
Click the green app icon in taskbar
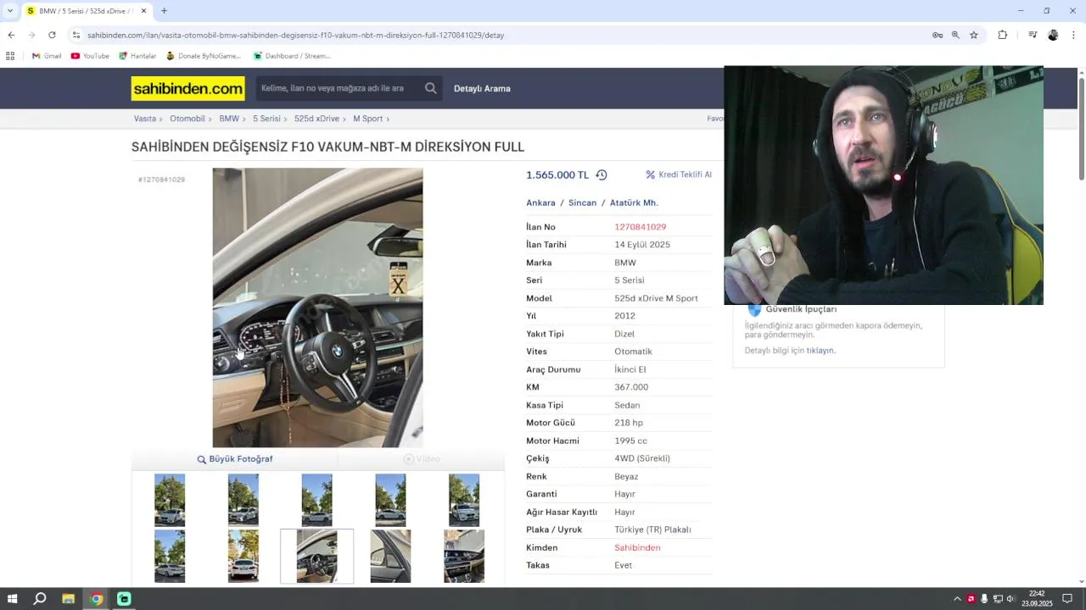click(124, 599)
